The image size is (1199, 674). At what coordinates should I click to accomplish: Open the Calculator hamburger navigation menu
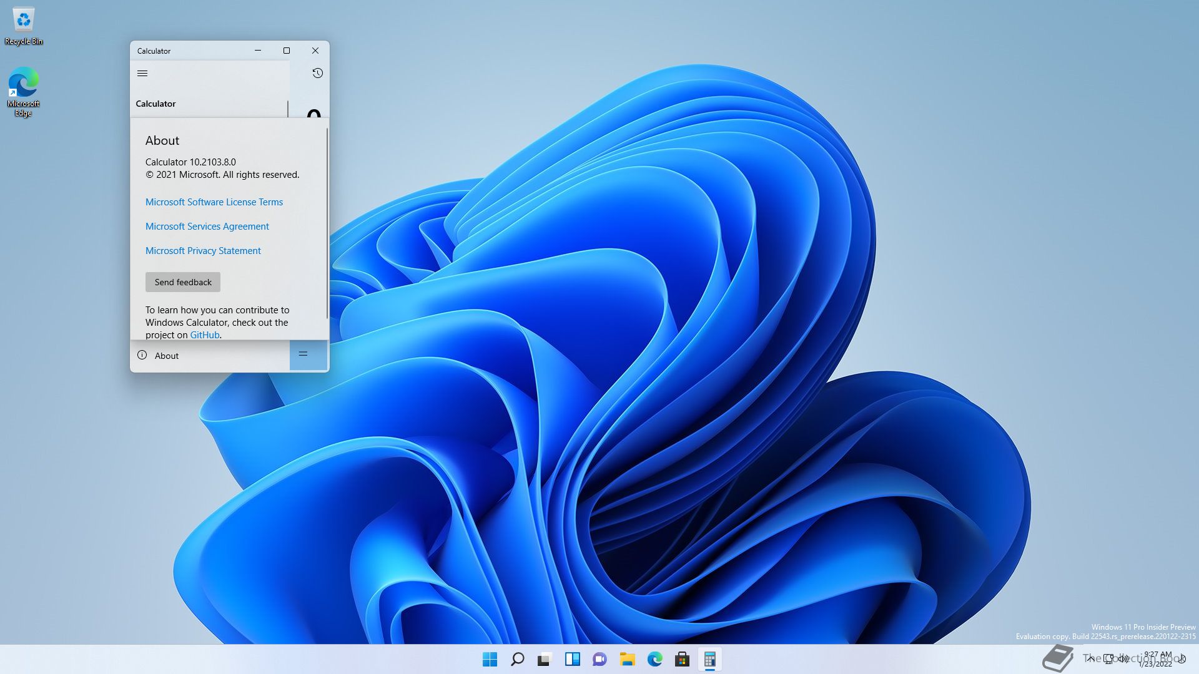coord(142,73)
